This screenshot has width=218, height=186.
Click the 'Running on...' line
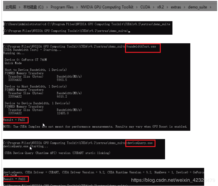[14, 53]
